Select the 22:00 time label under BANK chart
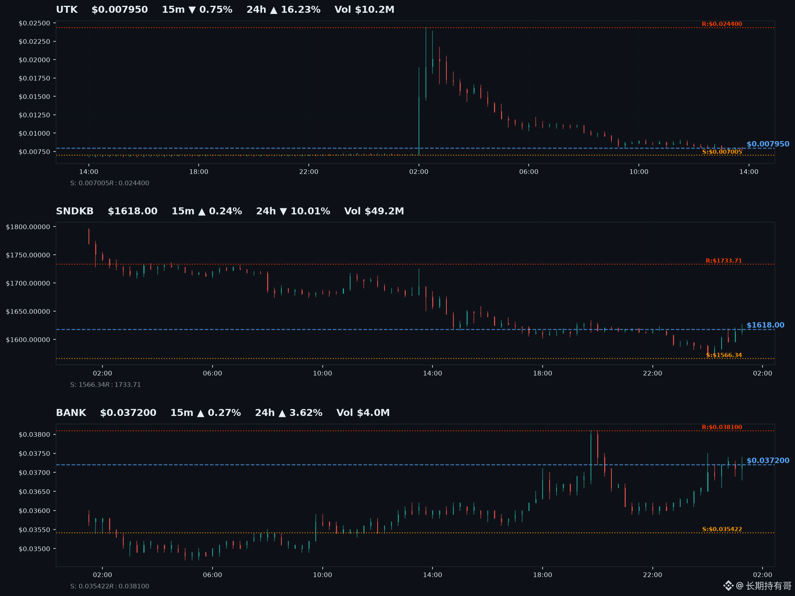The image size is (795, 596). click(x=652, y=575)
